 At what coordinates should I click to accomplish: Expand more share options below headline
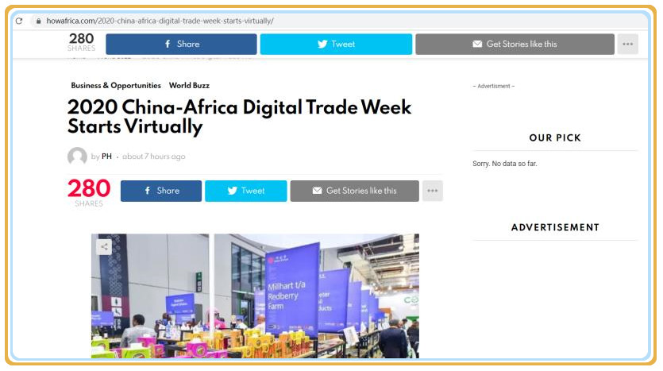coord(432,191)
